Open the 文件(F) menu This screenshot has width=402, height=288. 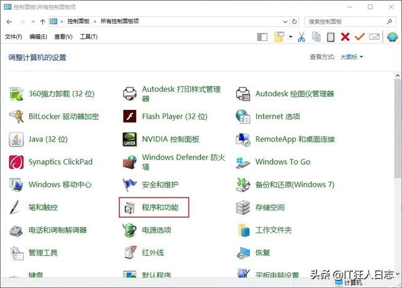[13, 36]
